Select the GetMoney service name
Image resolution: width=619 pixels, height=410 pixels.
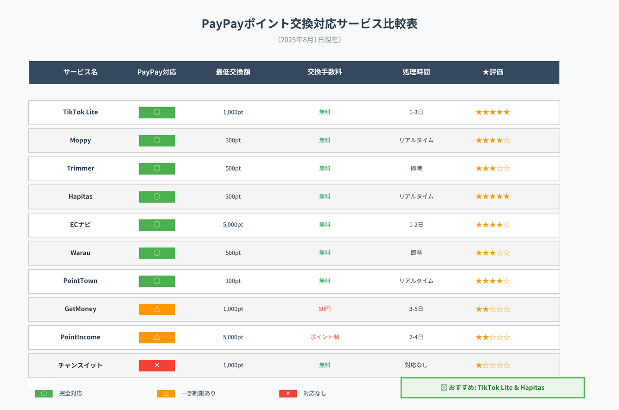[x=81, y=309]
